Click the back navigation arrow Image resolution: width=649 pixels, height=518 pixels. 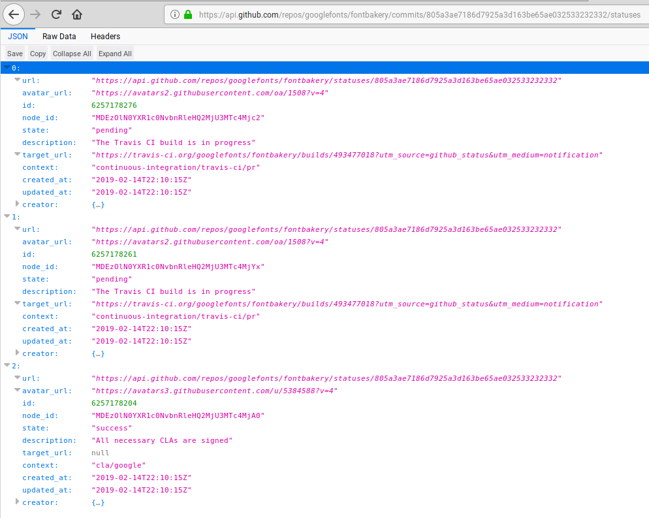[14, 14]
